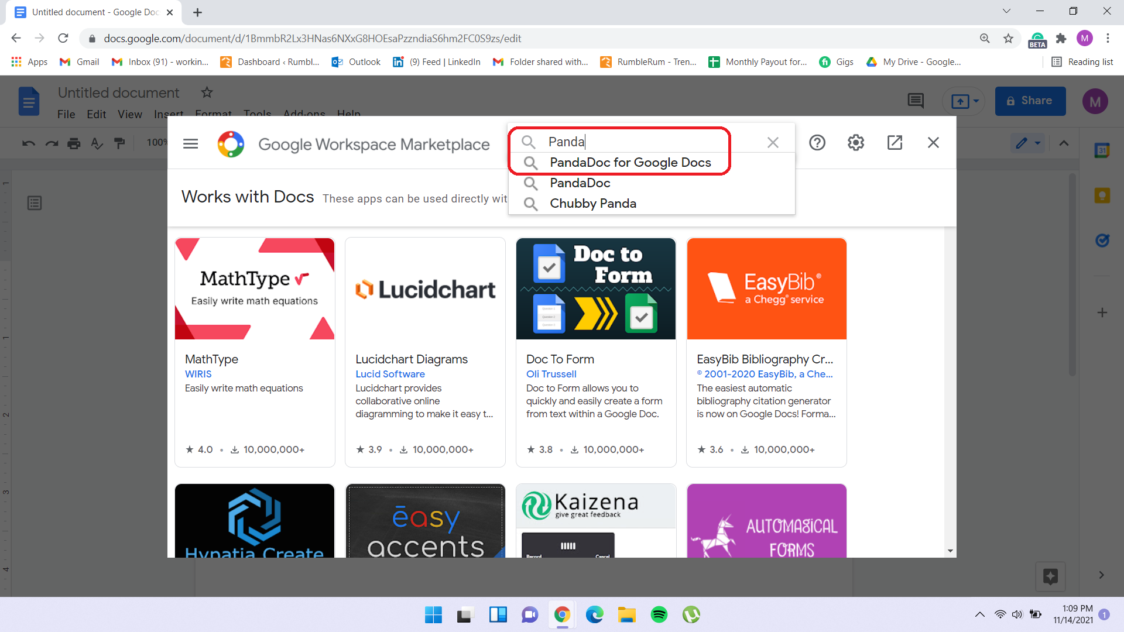
Task: Open the Kaizena app card
Action: point(596,520)
